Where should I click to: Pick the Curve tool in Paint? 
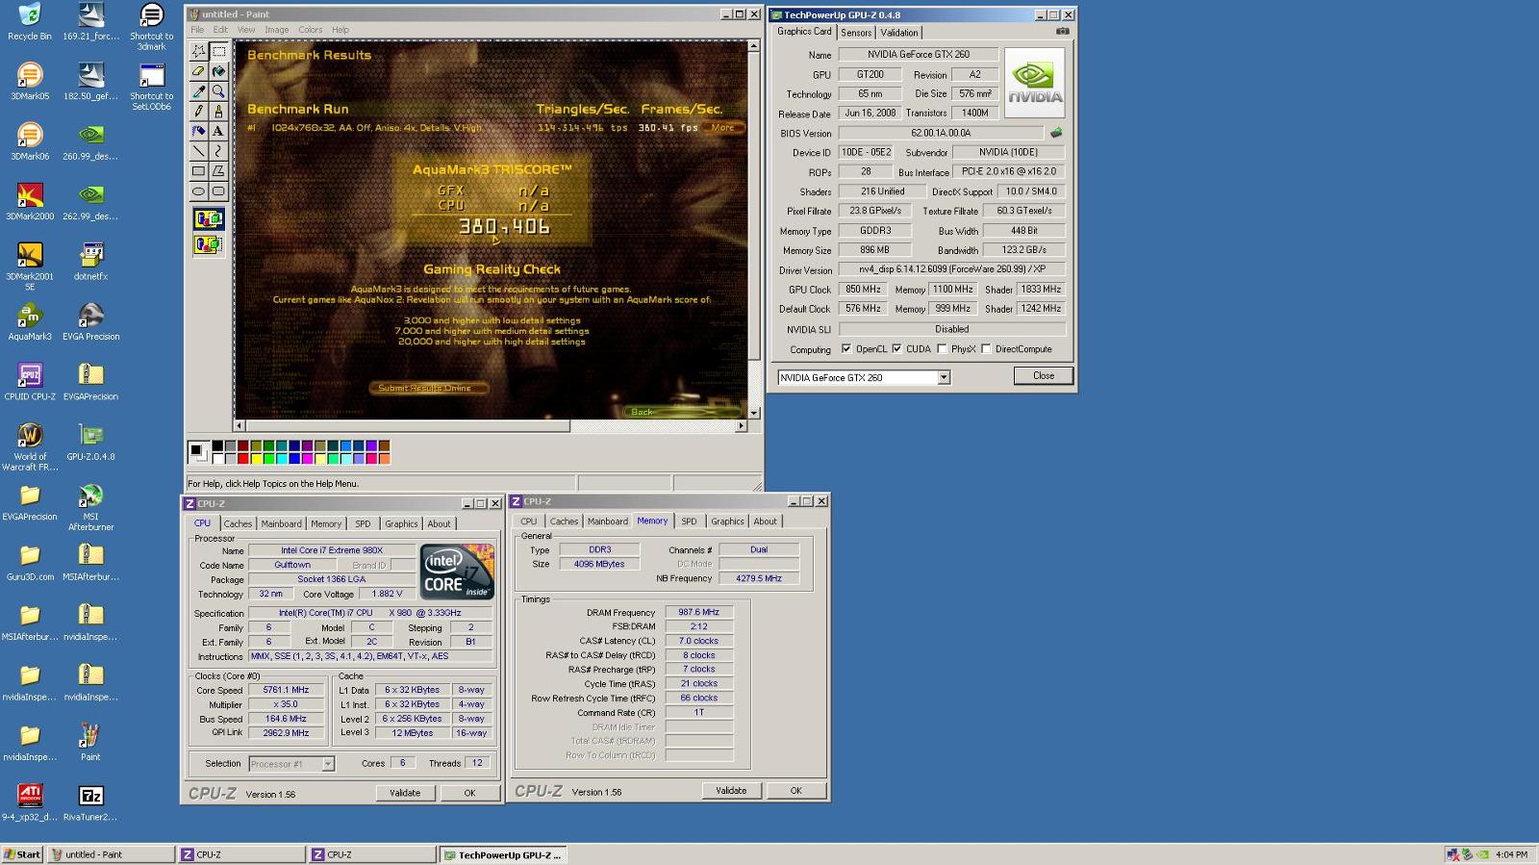coord(218,151)
